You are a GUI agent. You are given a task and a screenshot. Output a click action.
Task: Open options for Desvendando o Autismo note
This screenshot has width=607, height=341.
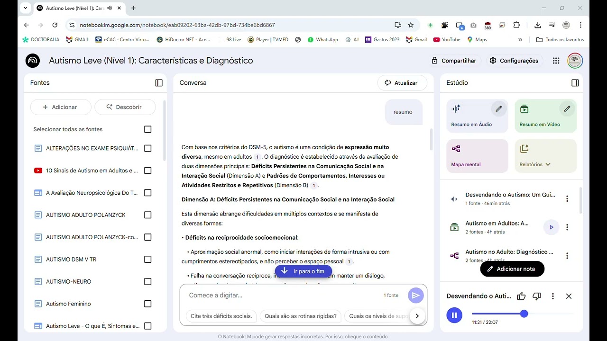[567, 199]
